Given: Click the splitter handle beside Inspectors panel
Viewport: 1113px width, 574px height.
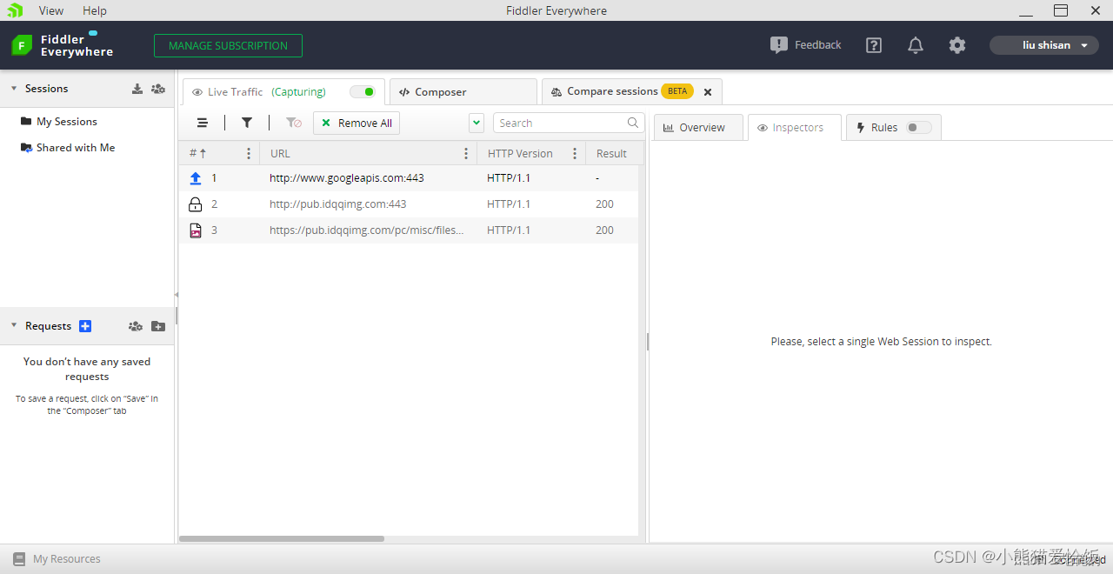Looking at the screenshot, I should tap(648, 342).
